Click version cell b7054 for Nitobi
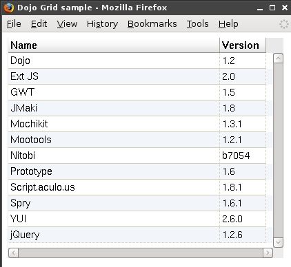291x267 pixels. pyautogui.click(x=243, y=156)
